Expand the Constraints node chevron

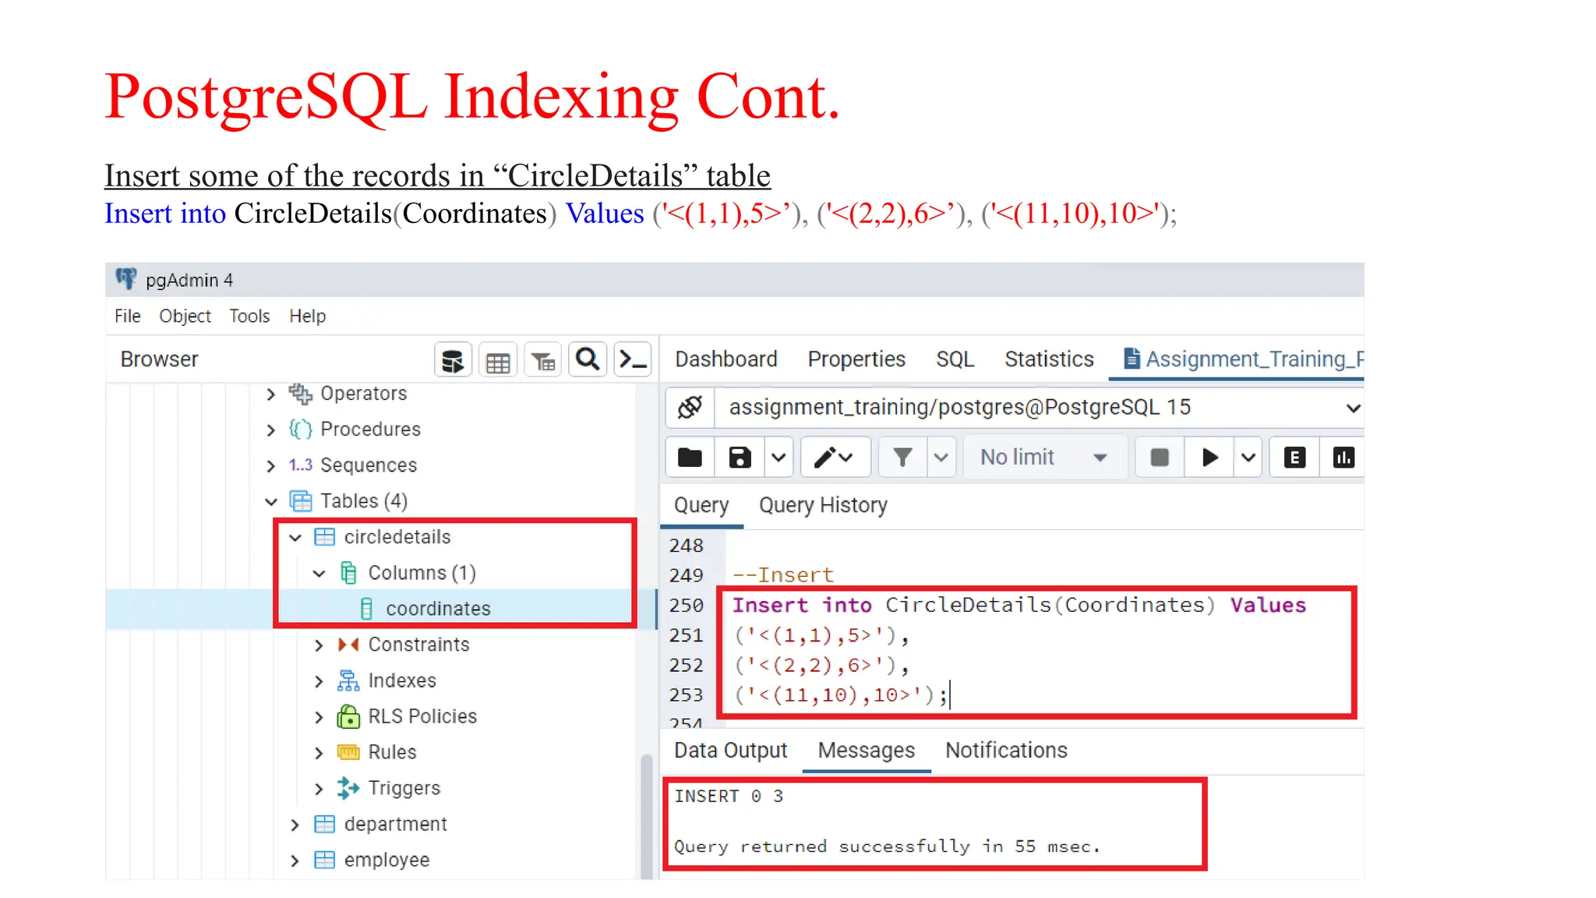319,645
